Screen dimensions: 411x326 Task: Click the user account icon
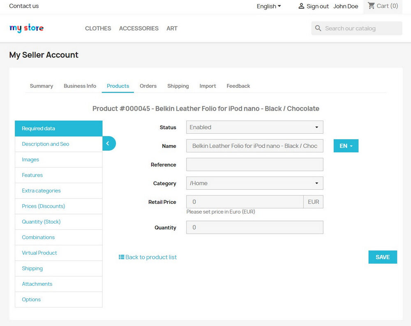coord(301,6)
